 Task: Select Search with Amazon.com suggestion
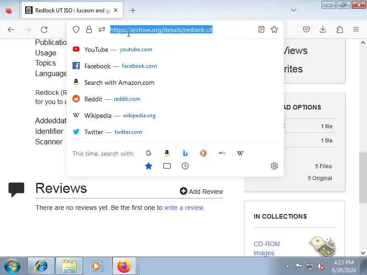(x=175, y=82)
